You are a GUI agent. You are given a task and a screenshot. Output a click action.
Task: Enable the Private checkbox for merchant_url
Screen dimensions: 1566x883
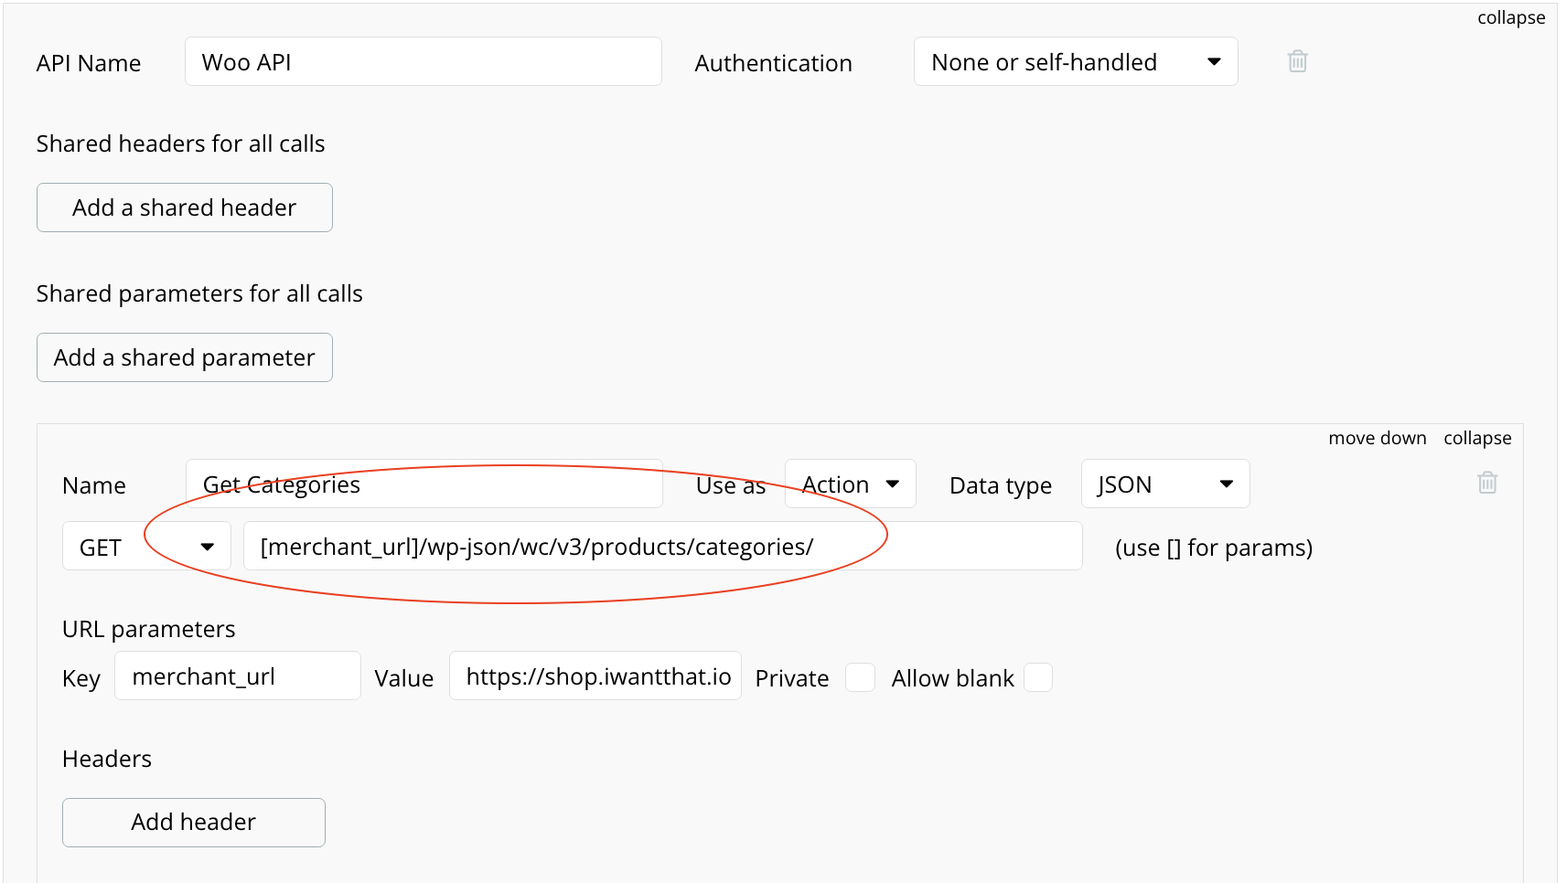pos(860,677)
